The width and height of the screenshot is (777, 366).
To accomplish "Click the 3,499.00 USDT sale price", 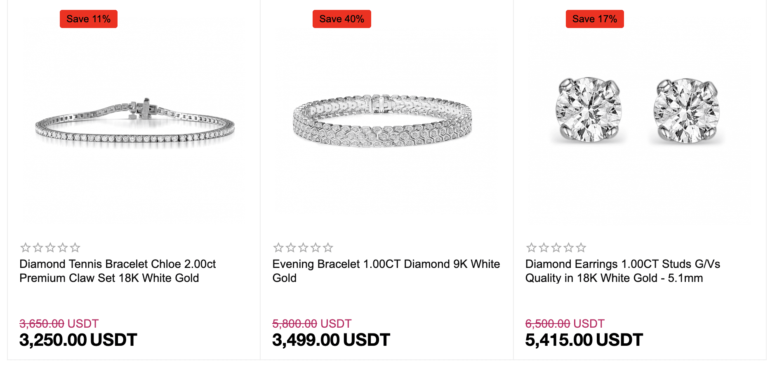I will [x=331, y=340].
